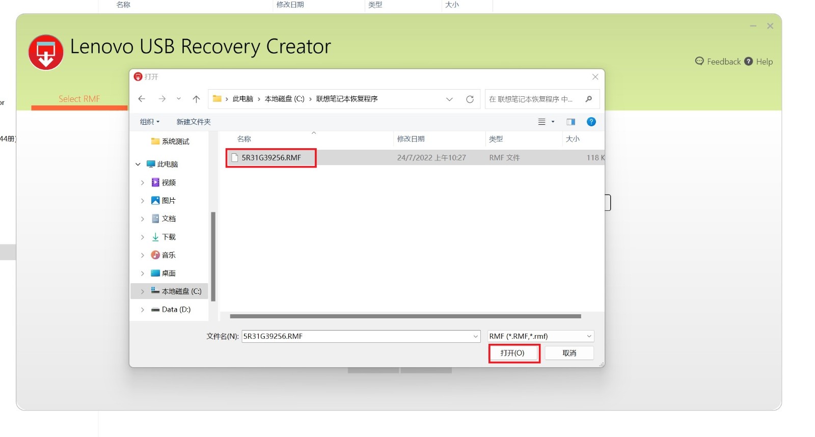The image size is (815, 437).
Task: Toggle the preview pane icon
Action: point(570,122)
